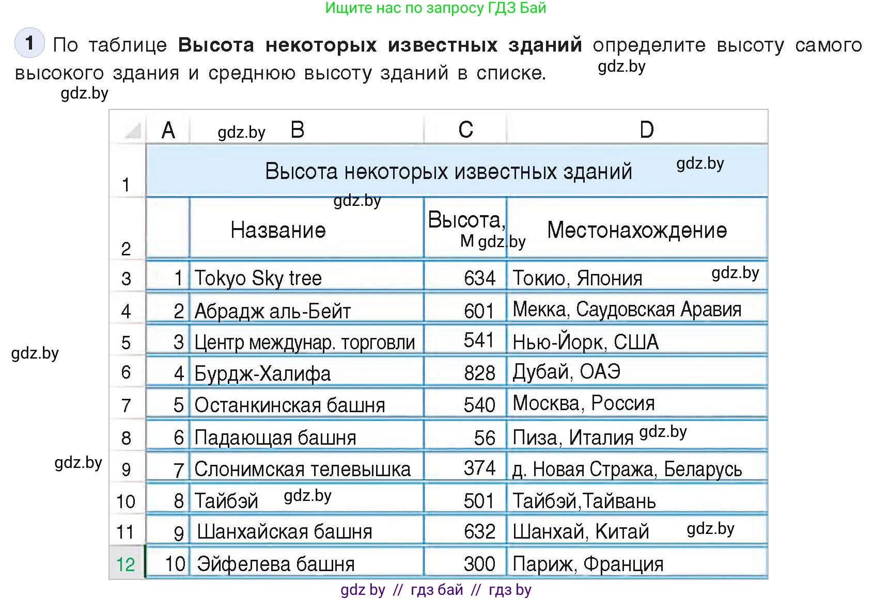
Task: Open the ГДЗ Бай link at the top
Action: pos(435,8)
